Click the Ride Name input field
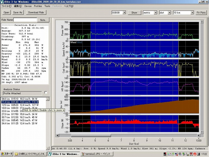Screen dimensions: 209x157 [25, 20]
